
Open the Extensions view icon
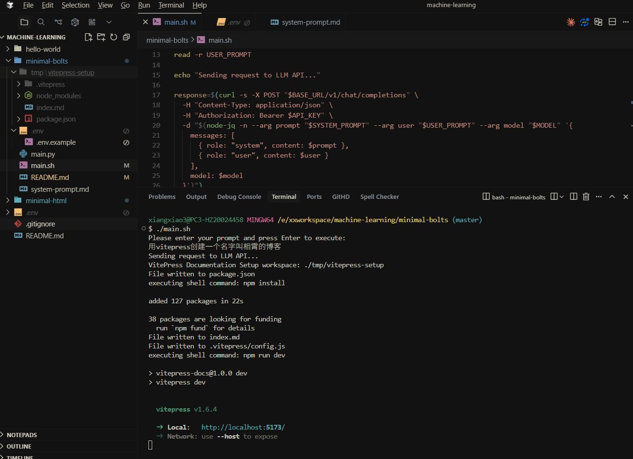pyautogui.click(x=92, y=22)
